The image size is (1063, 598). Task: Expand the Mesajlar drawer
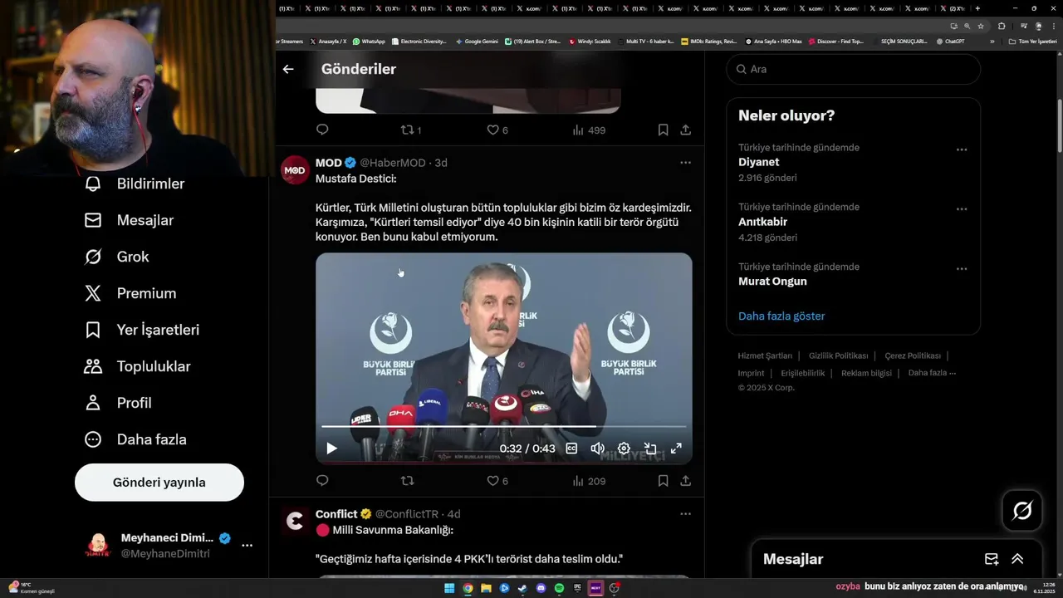pyautogui.click(x=1017, y=559)
